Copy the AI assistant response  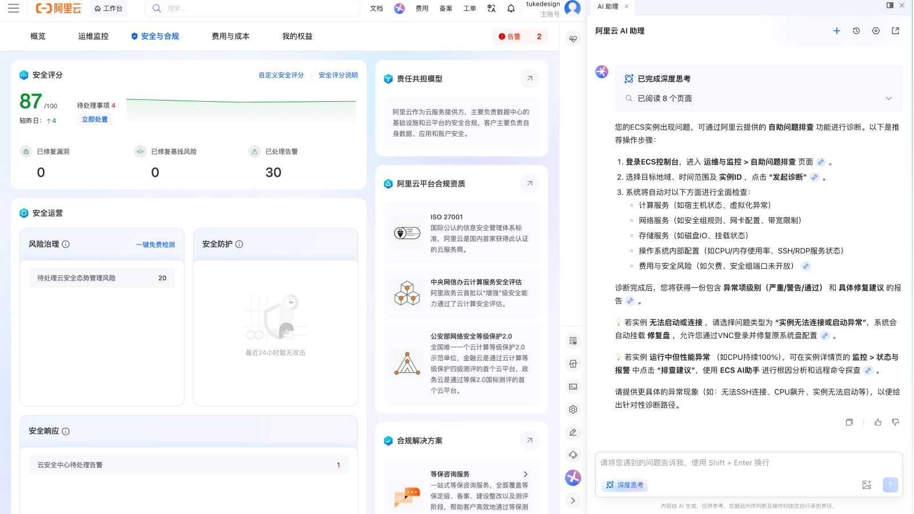pos(849,422)
